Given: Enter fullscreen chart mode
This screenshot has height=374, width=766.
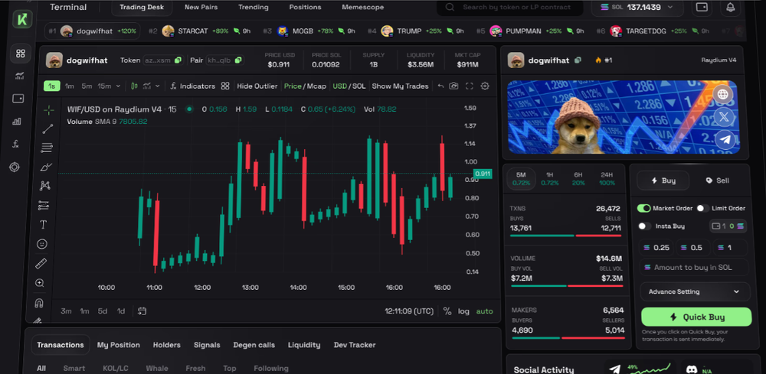Looking at the screenshot, I should coord(470,86).
